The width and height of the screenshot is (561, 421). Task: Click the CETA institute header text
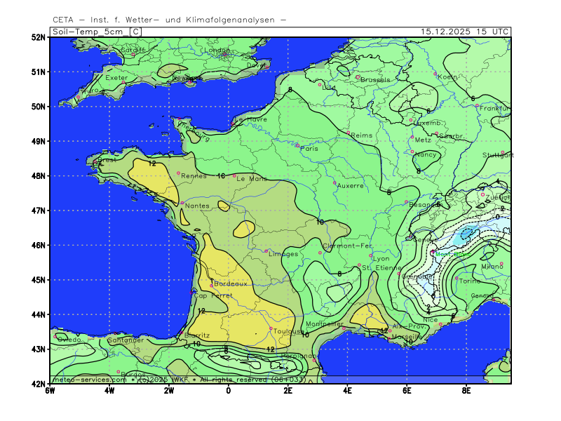[x=169, y=20]
